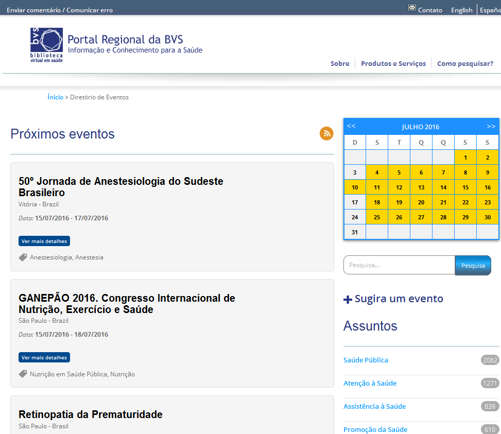Click the Contato link

[x=430, y=10]
